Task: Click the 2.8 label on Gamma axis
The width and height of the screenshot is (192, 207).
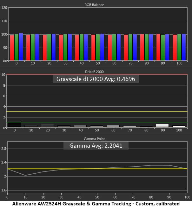Action: pyautogui.click(x=4, y=149)
